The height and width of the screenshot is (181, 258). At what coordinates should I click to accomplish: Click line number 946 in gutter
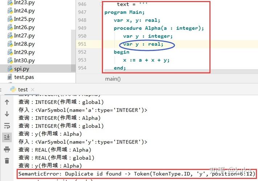pos(82,4)
